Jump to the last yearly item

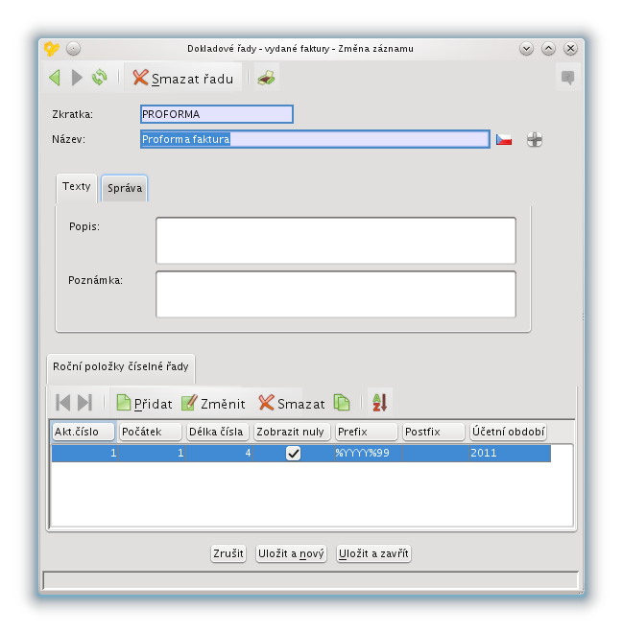(85, 403)
